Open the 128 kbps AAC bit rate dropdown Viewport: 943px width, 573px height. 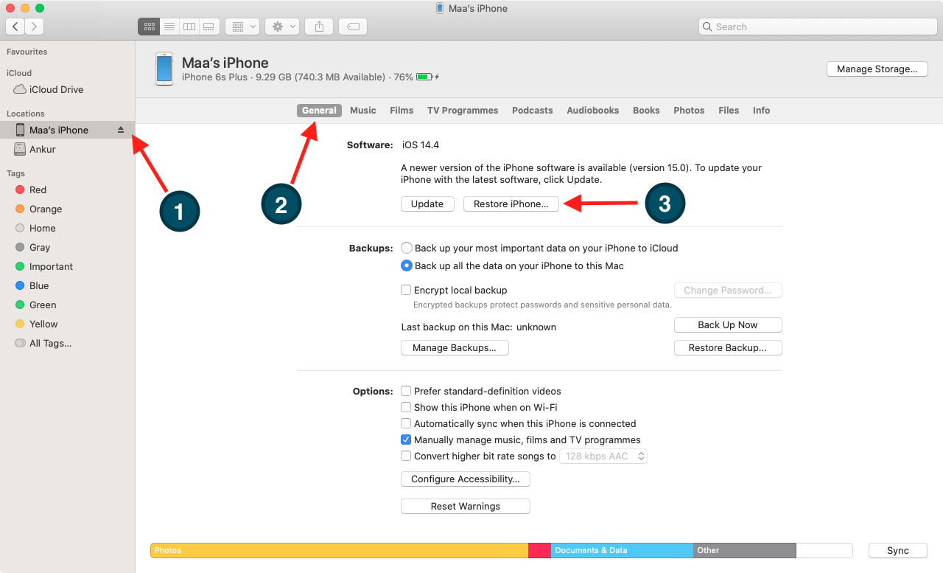[x=603, y=456]
